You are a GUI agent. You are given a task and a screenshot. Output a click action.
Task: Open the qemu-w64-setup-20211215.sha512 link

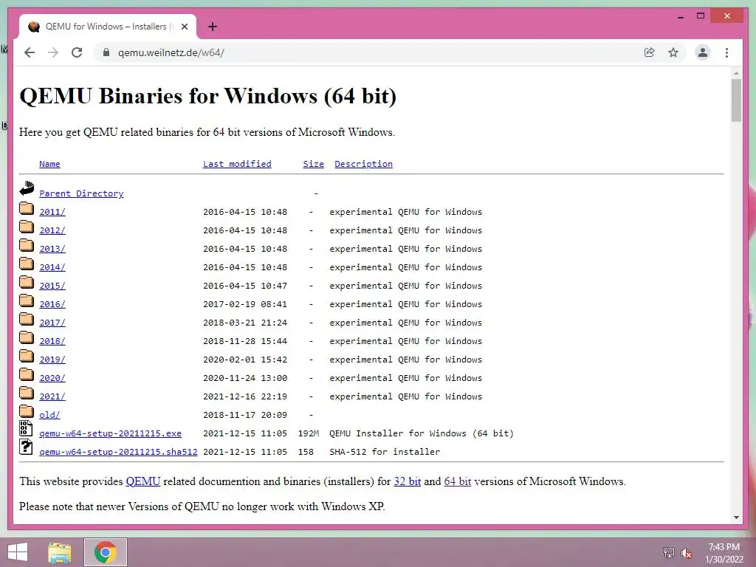point(118,452)
